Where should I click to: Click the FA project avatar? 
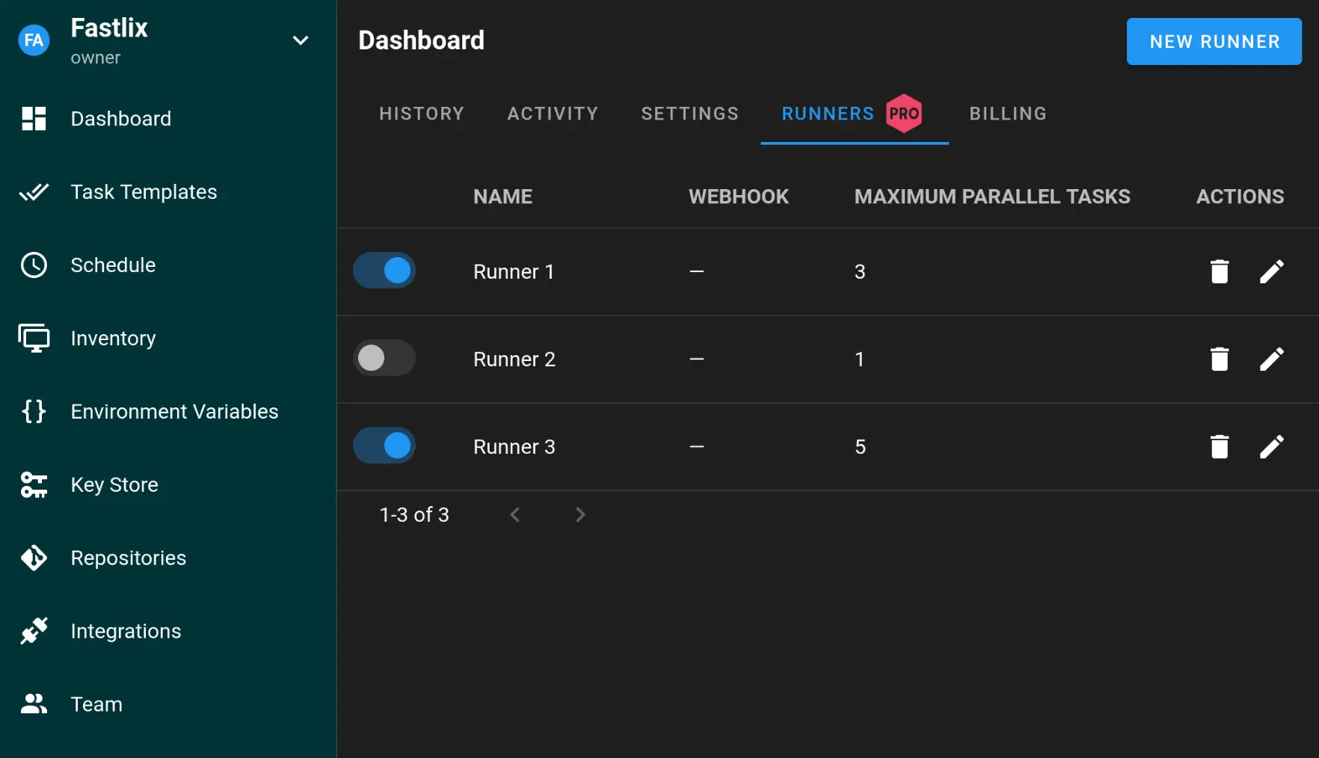34,40
